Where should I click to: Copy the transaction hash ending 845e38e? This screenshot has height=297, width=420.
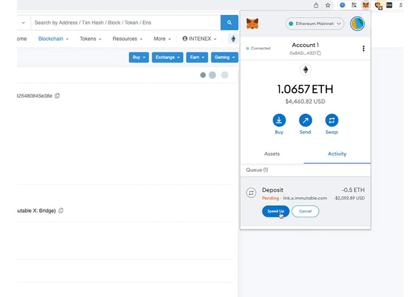click(57, 96)
